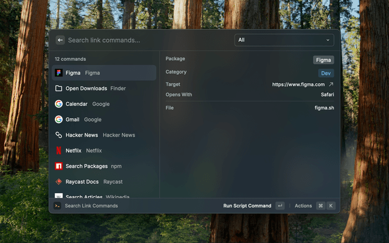Screen dimensions: 389x243
Task: Click the return key icon
Action: 280,206
